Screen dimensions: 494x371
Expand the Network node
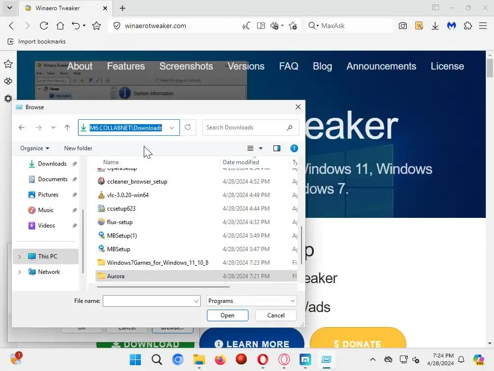(19, 272)
